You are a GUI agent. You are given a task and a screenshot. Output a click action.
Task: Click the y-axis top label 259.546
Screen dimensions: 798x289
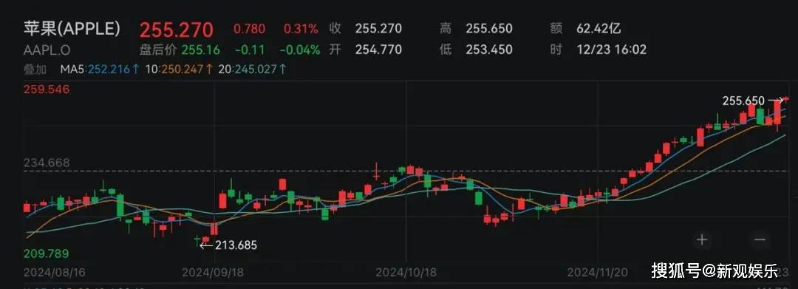click(47, 89)
